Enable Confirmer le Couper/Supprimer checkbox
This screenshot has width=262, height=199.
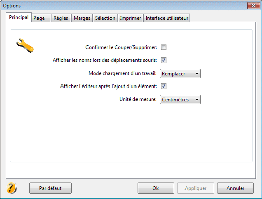click(x=164, y=47)
